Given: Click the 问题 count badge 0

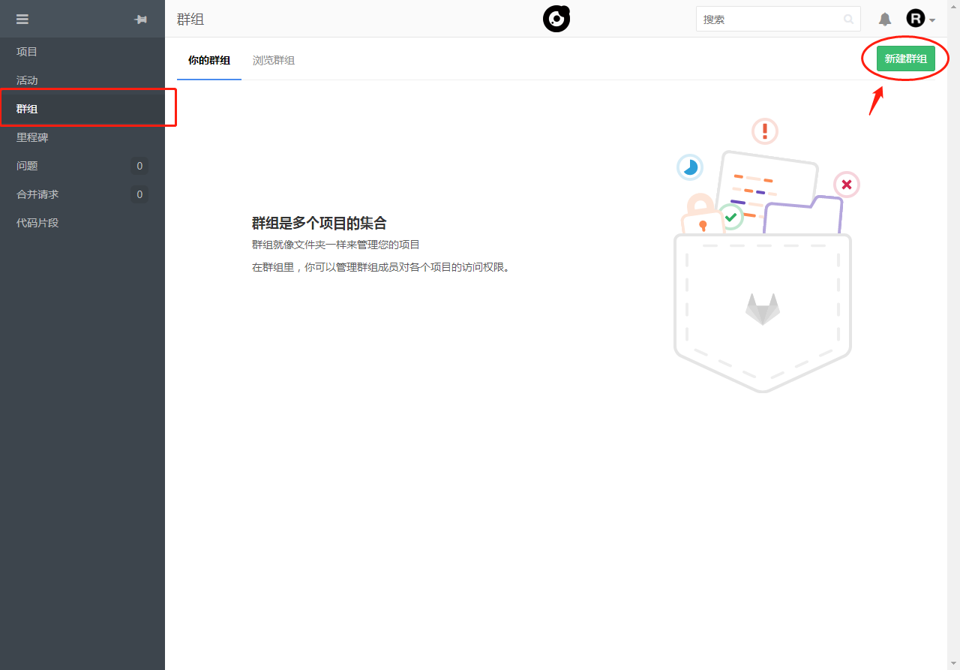Looking at the screenshot, I should [x=139, y=166].
